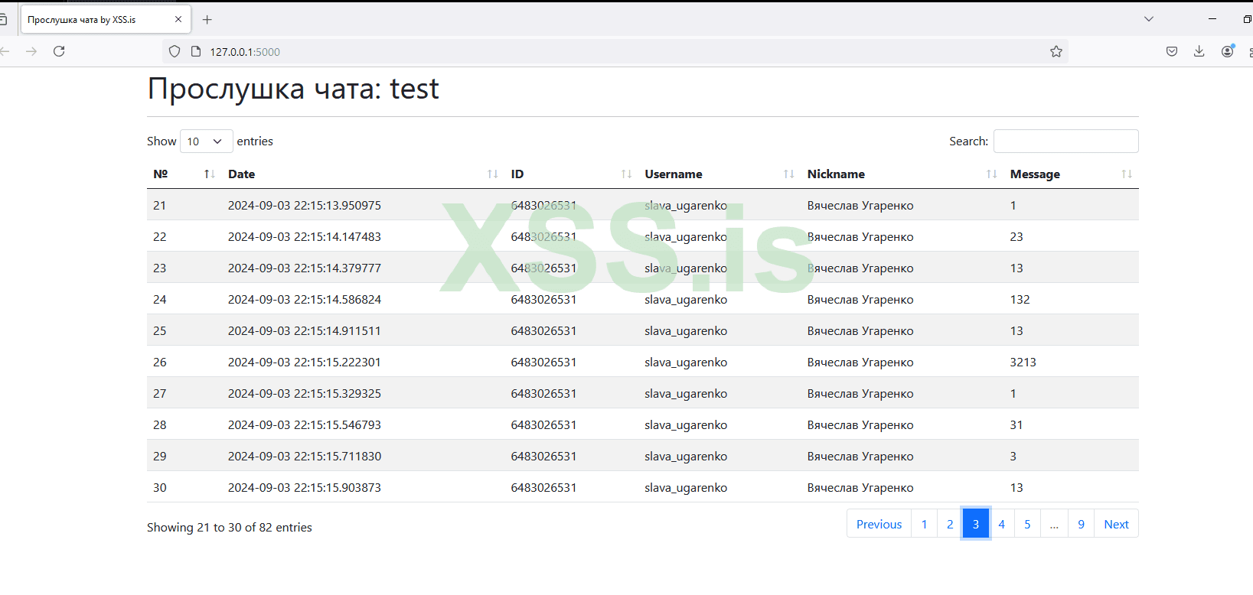Close the Прослушка чата browser tab

click(x=178, y=20)
